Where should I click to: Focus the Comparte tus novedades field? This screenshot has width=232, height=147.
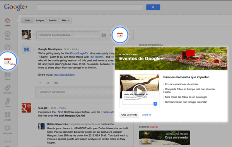(x=68, y=35)
